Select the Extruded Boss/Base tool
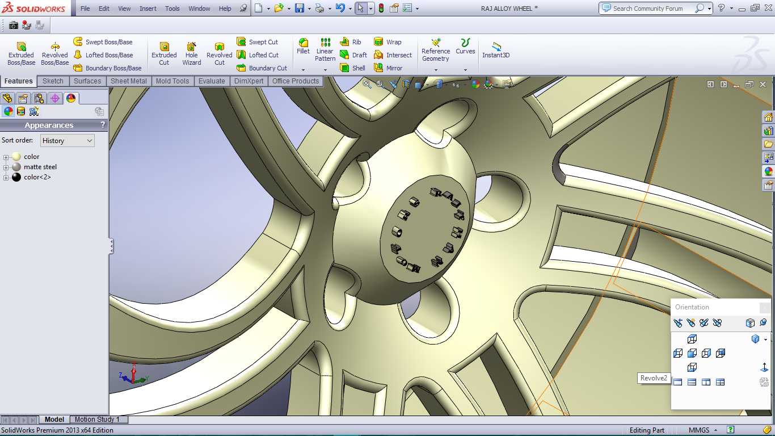 (x=21, y=53)
